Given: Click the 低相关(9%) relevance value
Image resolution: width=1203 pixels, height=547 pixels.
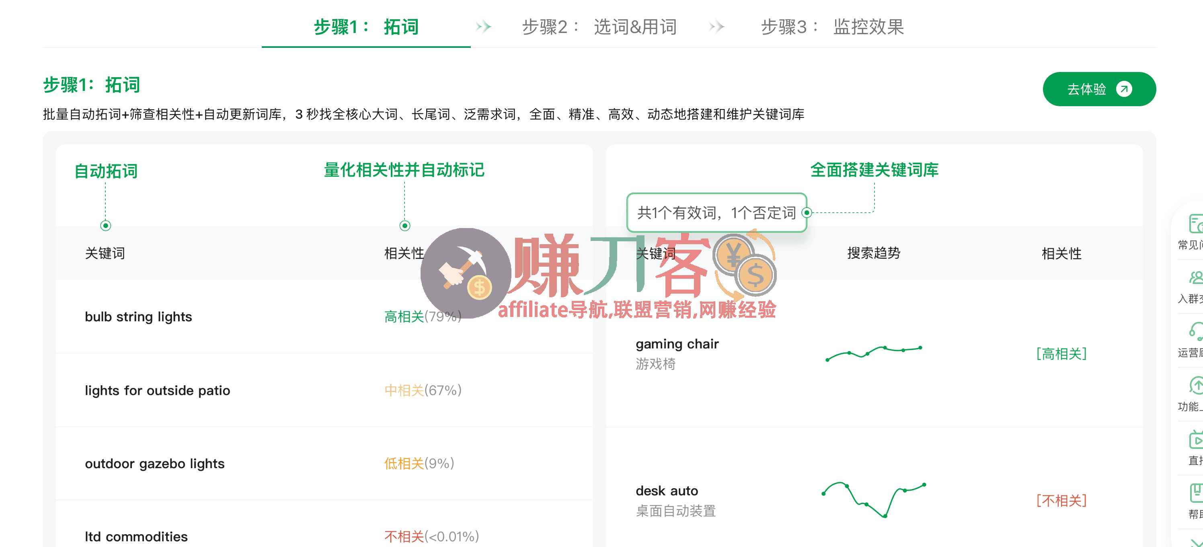Looking at the screenshot, I should point(419,463).
